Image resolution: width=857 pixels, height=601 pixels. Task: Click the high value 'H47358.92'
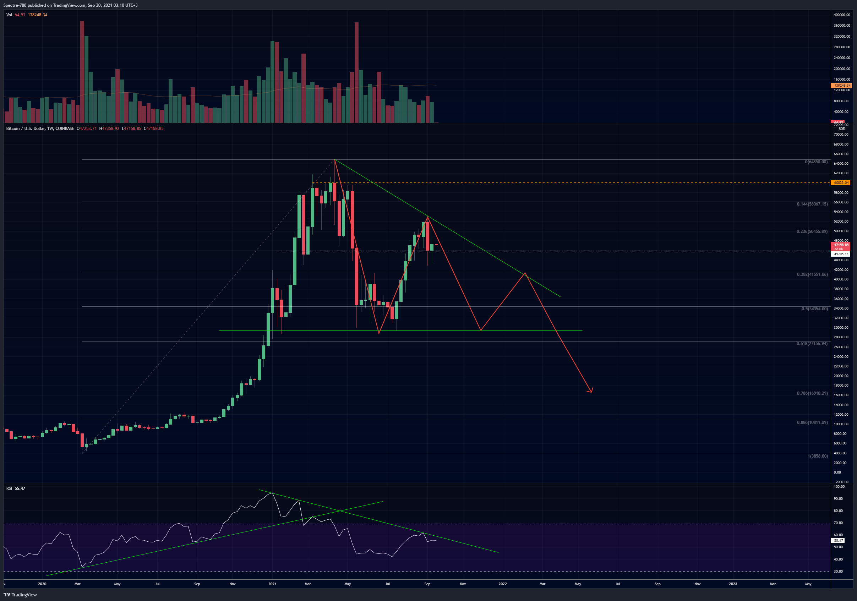coord(109,129)
